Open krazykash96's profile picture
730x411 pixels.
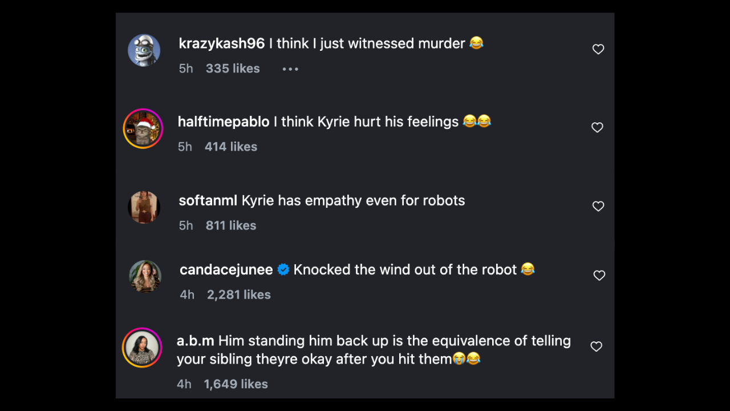click(x=144, y=50)
